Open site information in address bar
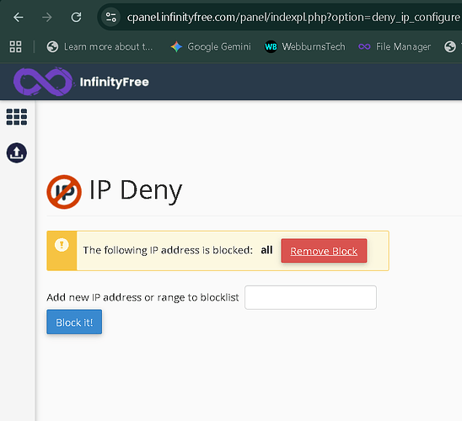This screenshot has width=462, height=421. click(x=110, y=18)
